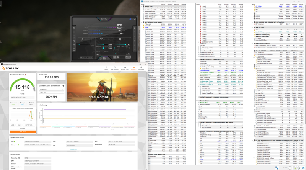Select the Voltage panel header in Afterburner

click(87, 39)
